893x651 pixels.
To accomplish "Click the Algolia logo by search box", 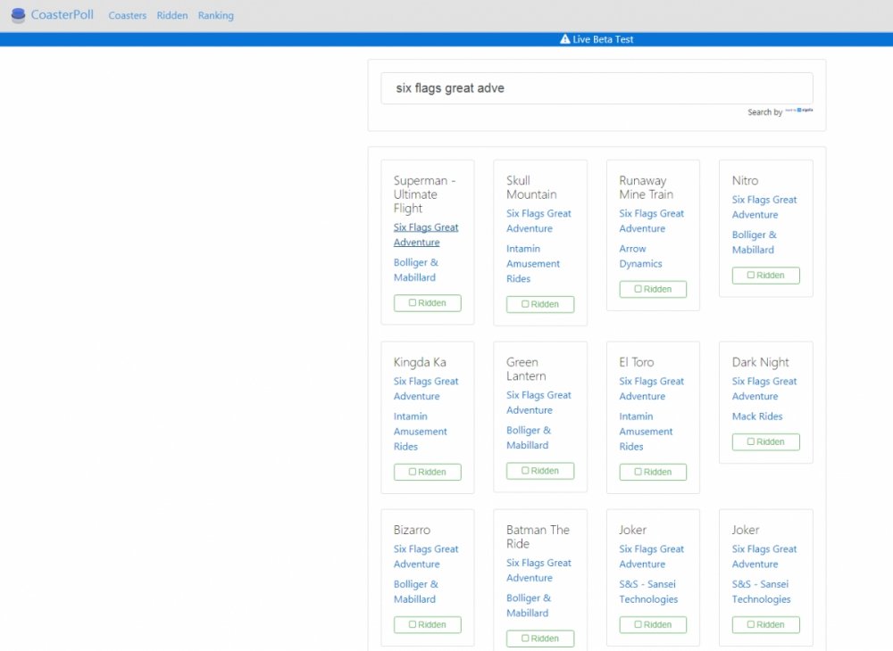I will (799, 111).
